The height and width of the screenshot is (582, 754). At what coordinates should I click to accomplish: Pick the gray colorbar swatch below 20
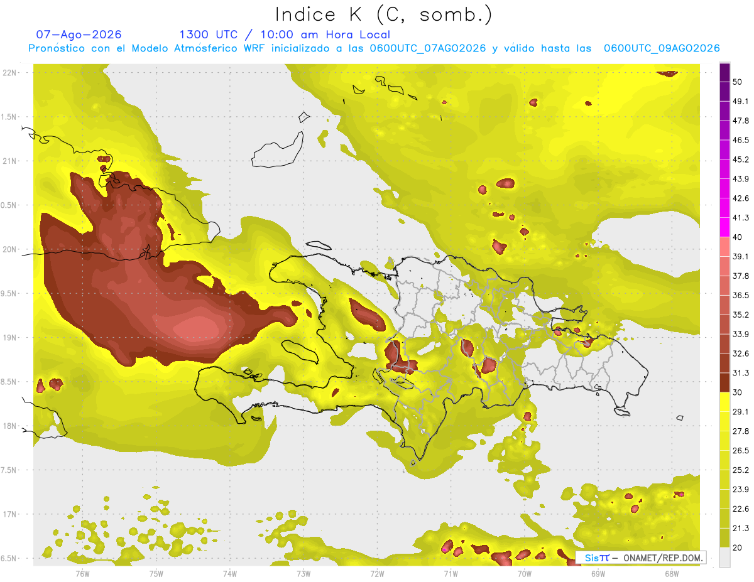click(x=724, y=558)
